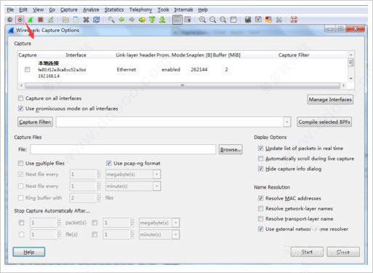The image size is (373, 273).
Task: Toggle auto scroll packet list icon
Action: [188, 20]
